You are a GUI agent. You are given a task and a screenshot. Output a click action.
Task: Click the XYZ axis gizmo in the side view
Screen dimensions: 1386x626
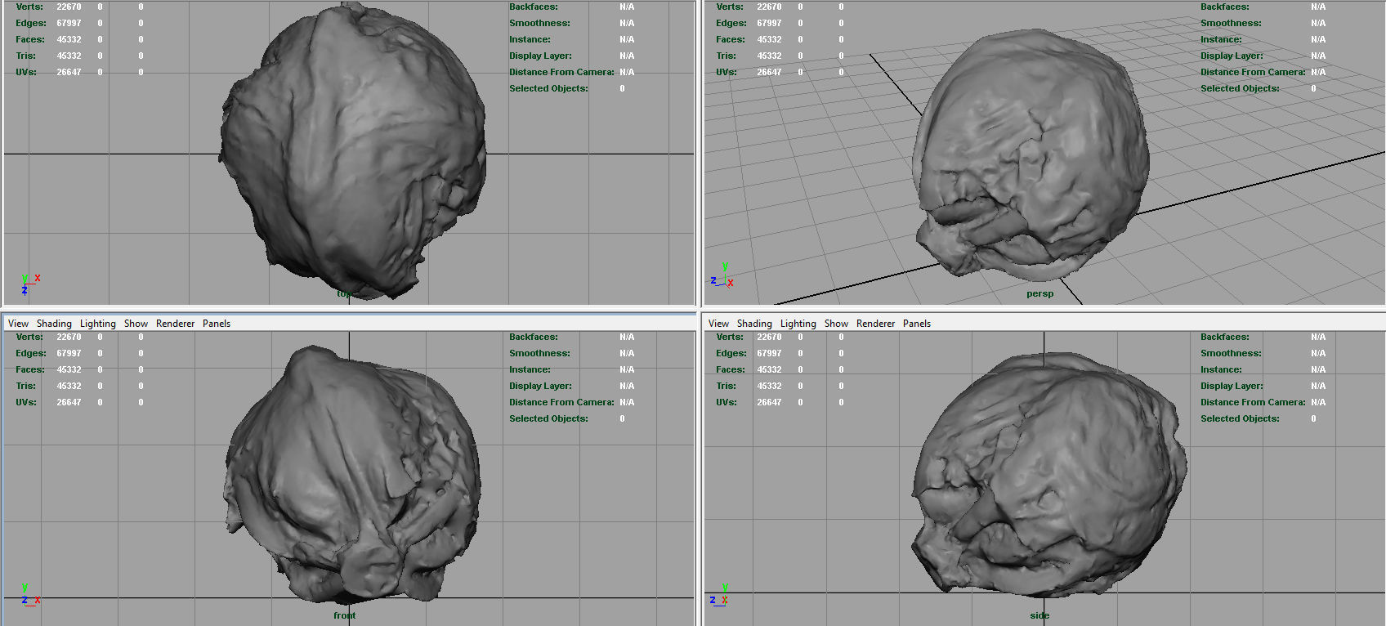coord(720,594)
